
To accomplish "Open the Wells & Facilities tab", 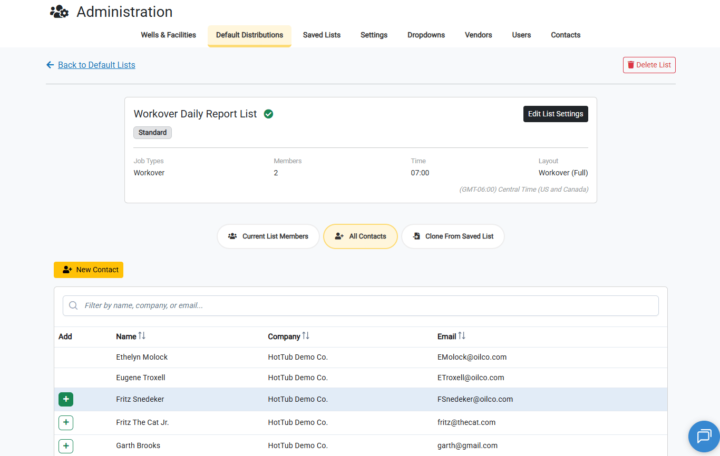I will coord(169,35).
